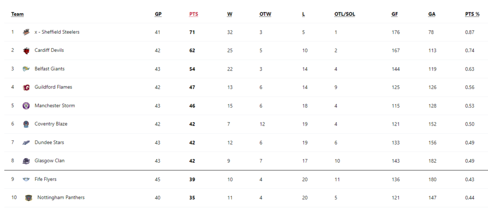Click the Fife Flyers team logo
488x208 pixels.
26,179
